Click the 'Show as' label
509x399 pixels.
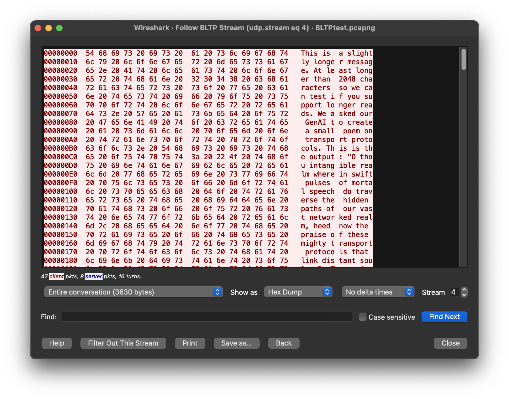(244, 292)
